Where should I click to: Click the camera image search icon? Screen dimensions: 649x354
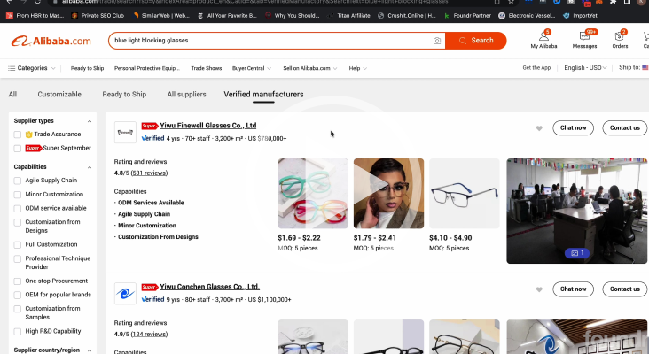pyautogui.click(x=437, y=41)
